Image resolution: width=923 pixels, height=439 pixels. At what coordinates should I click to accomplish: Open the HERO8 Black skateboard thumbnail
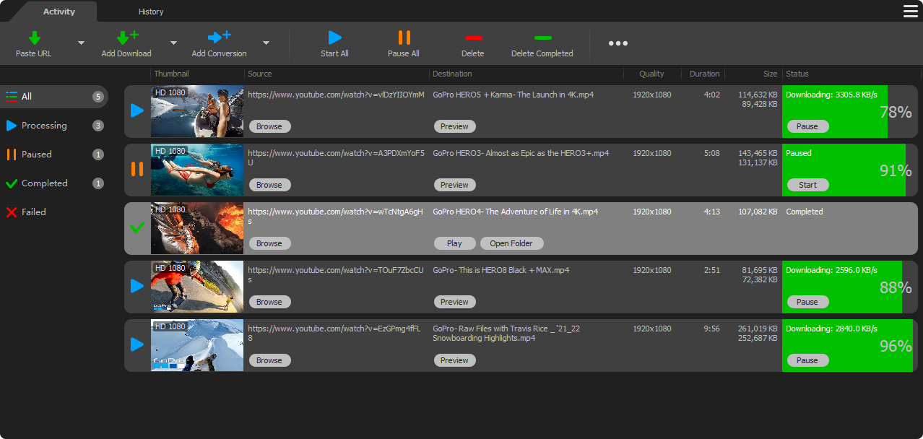click(197, 287)
